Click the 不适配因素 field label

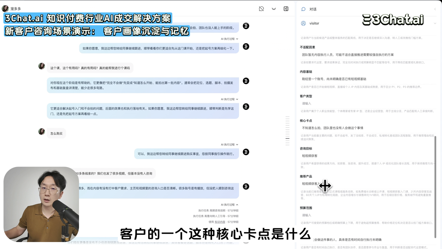click(x=307, y=47)
